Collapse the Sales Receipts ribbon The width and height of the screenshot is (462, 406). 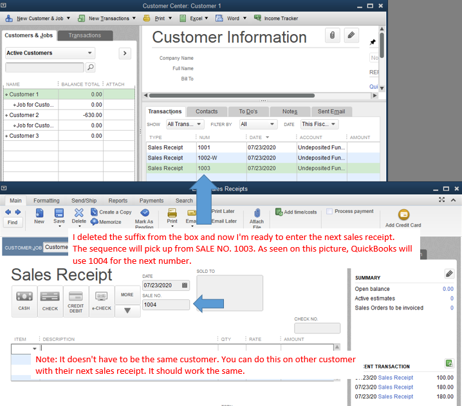[x=453, y=200]
